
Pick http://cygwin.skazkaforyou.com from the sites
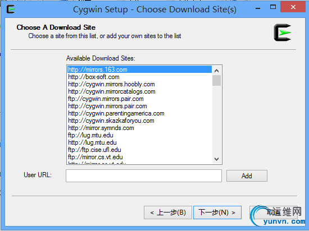(139, 121)
